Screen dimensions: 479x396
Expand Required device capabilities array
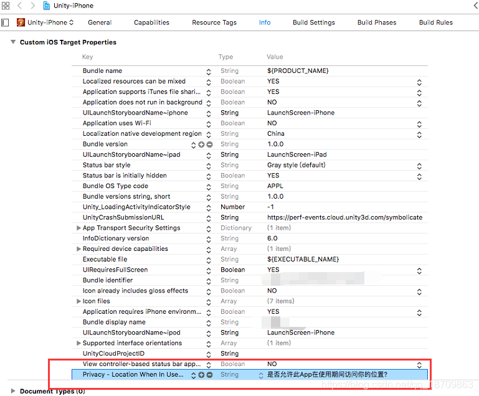[x=78, y=249]
